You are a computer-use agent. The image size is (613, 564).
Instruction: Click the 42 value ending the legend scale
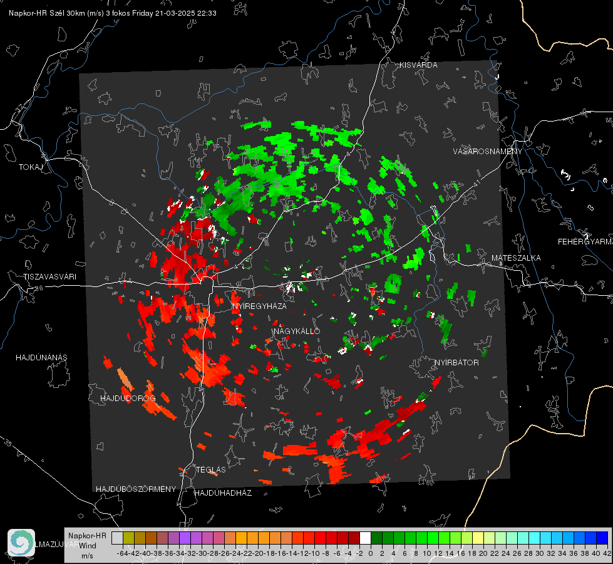[x=607, y=553]
